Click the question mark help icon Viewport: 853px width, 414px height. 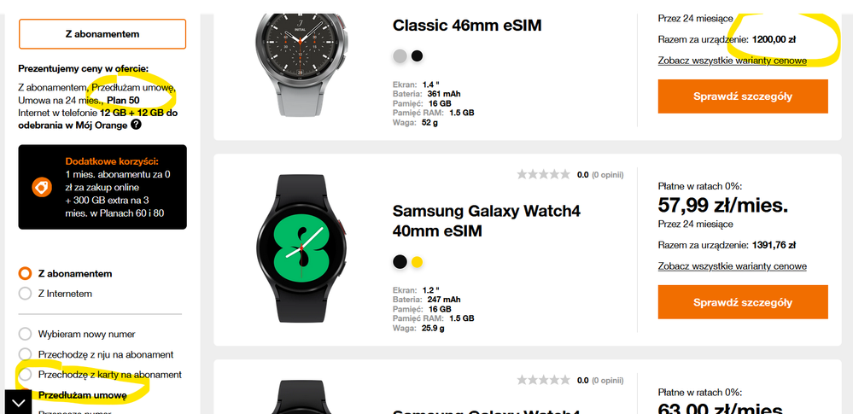pos(136,125)
